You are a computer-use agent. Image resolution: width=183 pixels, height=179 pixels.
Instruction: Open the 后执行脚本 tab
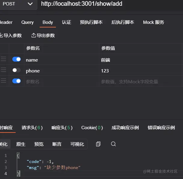[x=123, y=22]
